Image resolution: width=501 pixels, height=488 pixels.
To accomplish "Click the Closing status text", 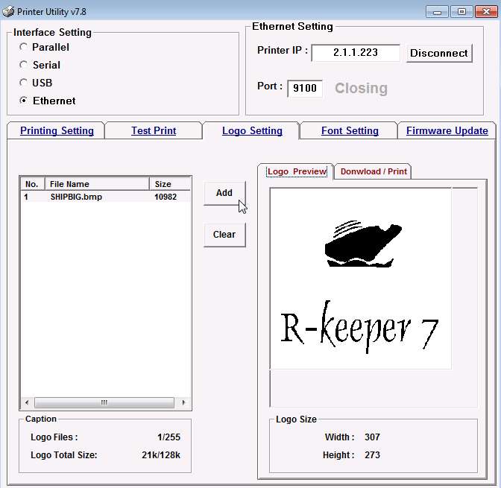I will point(361,88).
